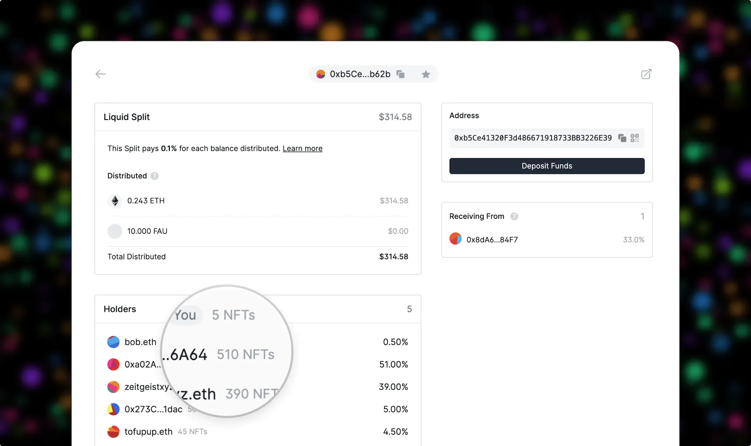This screenshot has height=446, width=751.
Task: Star this split as favorite
Action: 426,74
